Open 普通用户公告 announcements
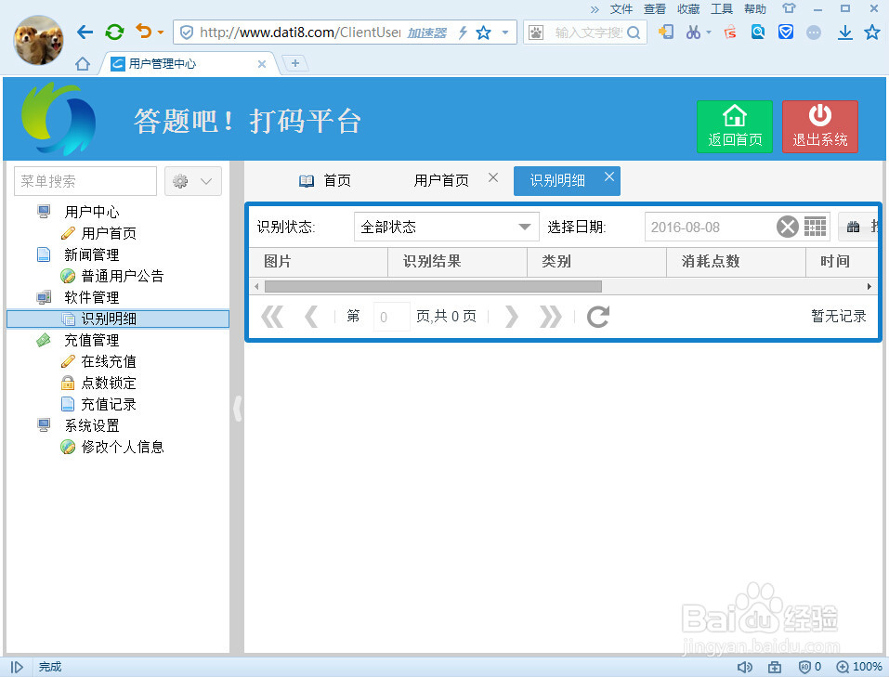Image resolution: width=889 pixels, height=677 pixels. [122, 276]
